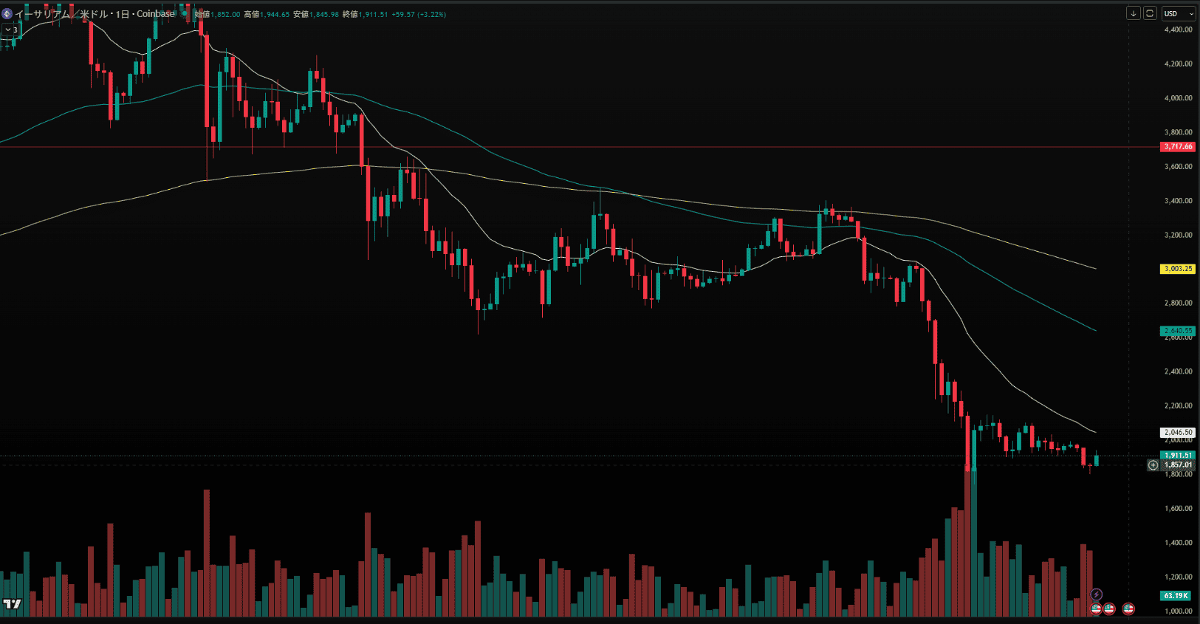Image resolution: width=1200 pixels, height=624 pixels.
Task: Click the 63.19K volume label
Action: [x=1176, y=596]
